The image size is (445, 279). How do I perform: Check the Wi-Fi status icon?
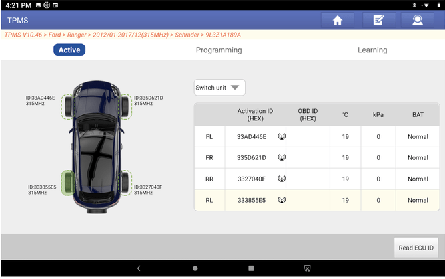coord(426,5)
